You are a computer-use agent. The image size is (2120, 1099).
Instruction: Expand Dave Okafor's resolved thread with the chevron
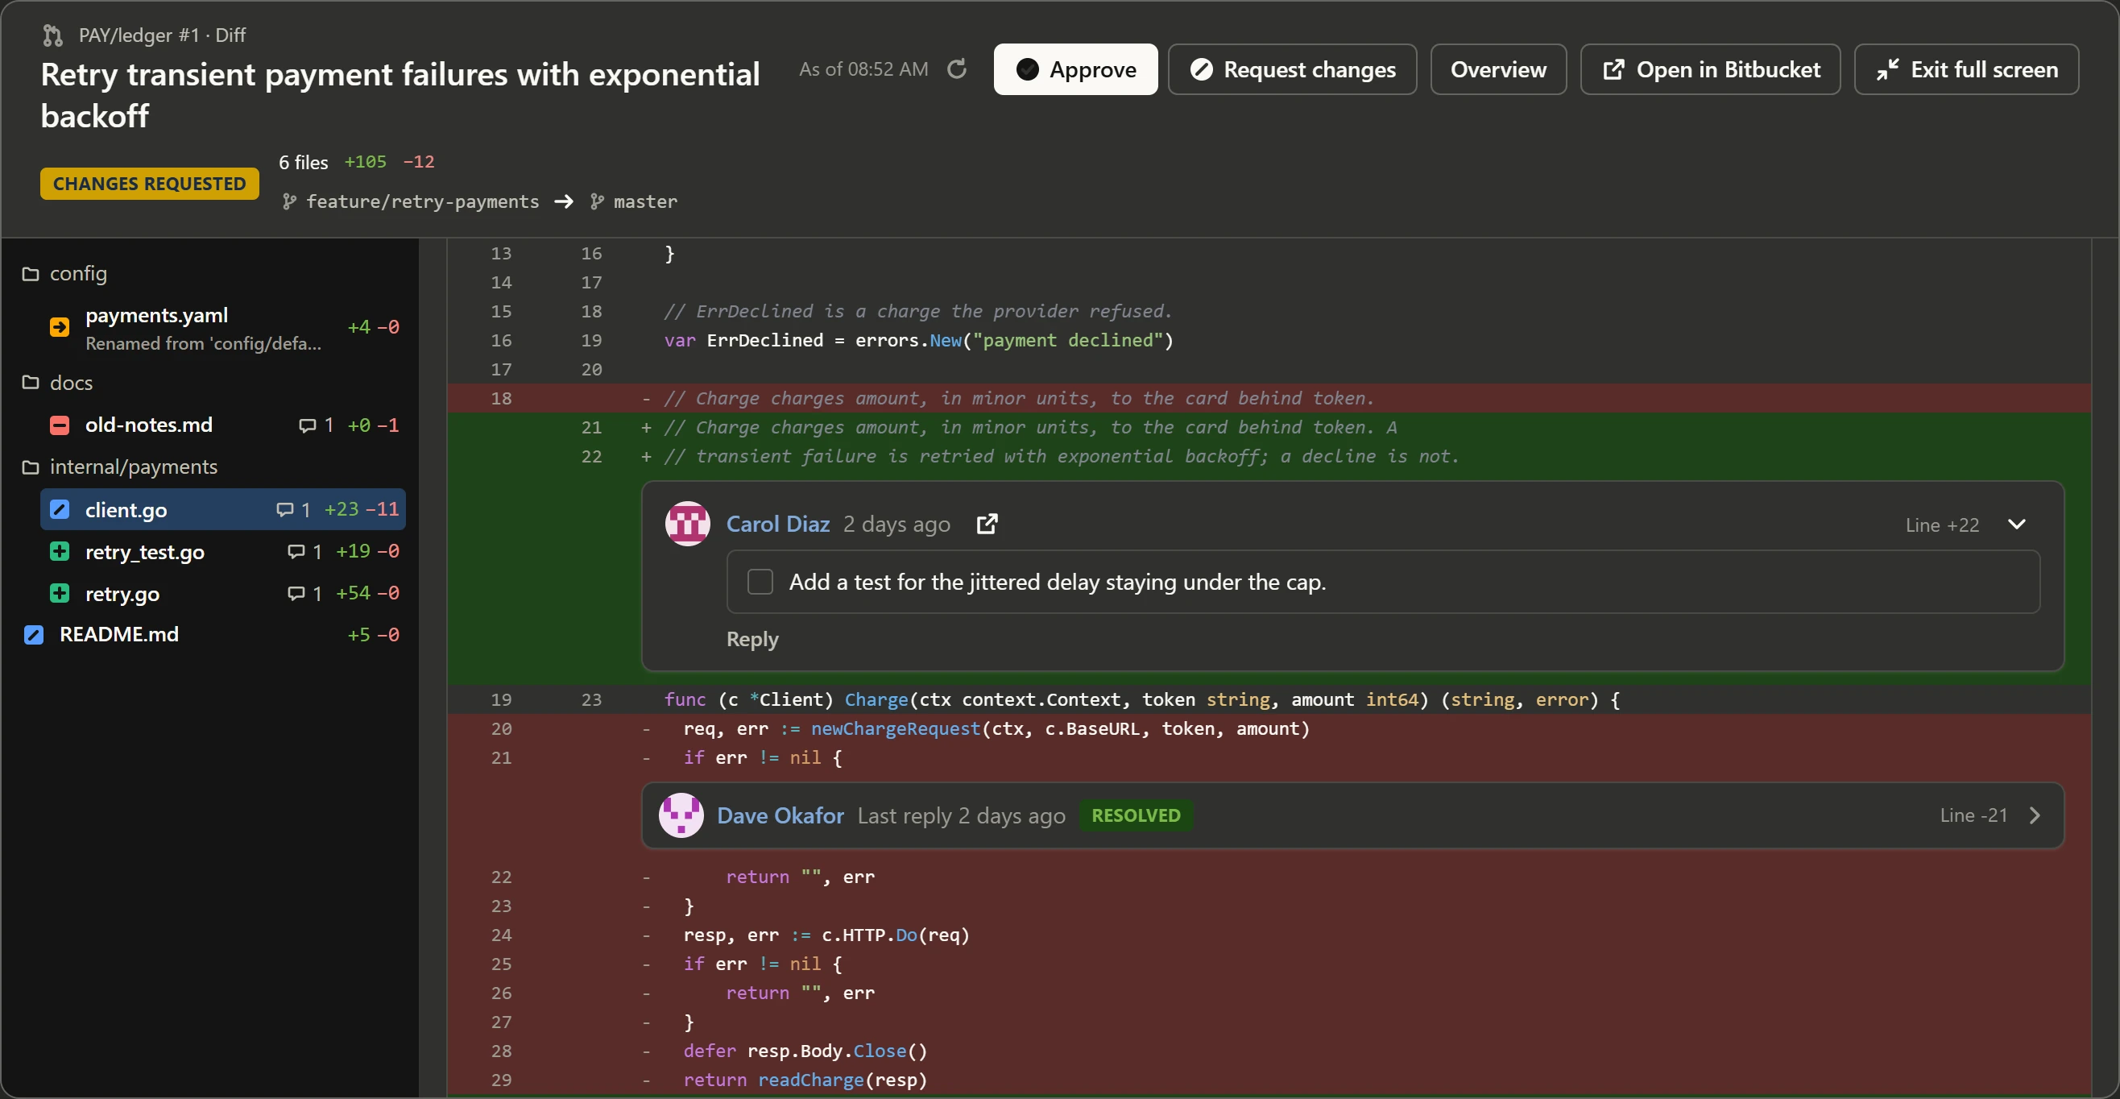point(2035,815)
